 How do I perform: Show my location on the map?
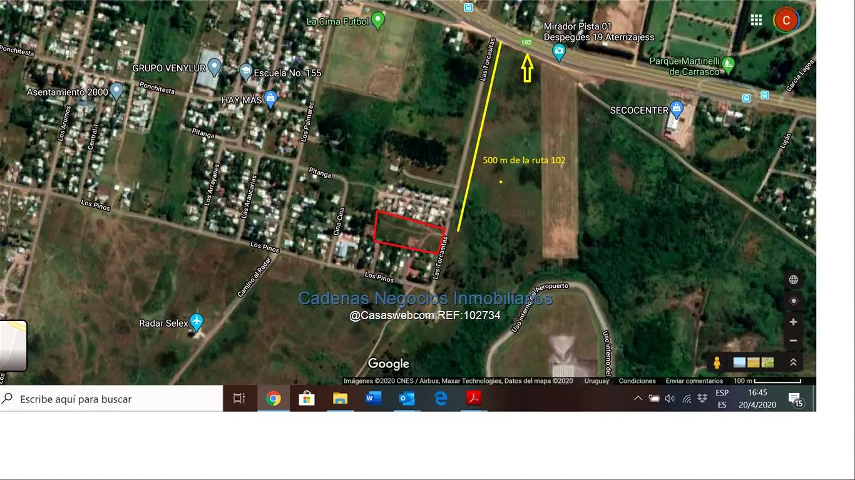(793, 301)
